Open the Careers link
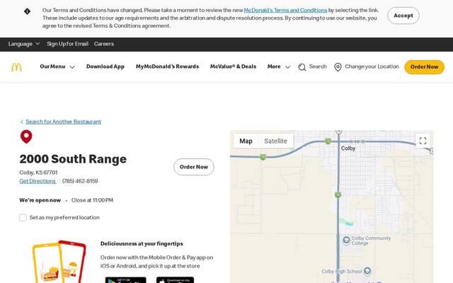This screenshot has width=453, height=283. click(104, 44)
